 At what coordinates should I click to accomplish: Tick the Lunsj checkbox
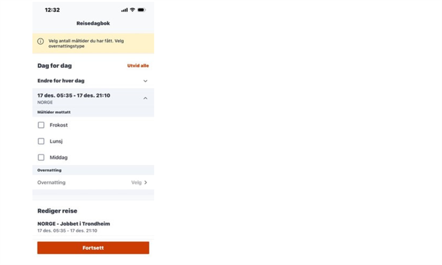click(41, 141)
